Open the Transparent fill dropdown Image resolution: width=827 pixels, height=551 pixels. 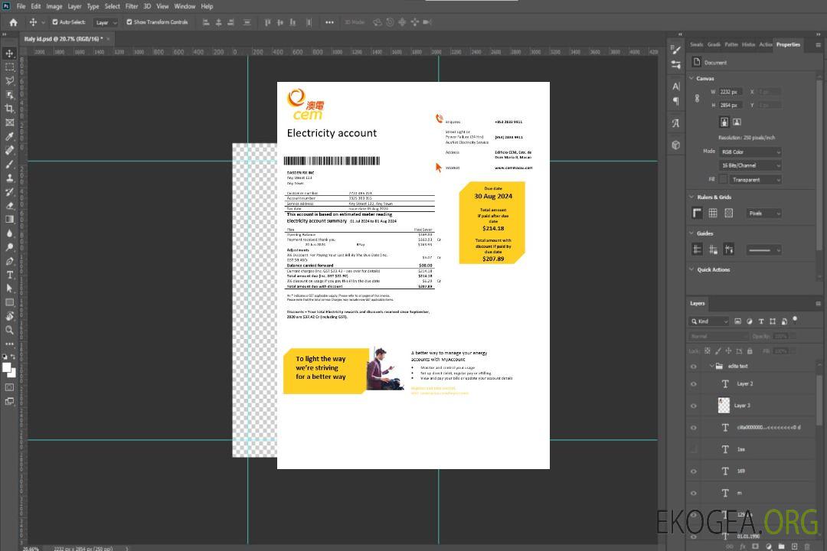[755, 180]
